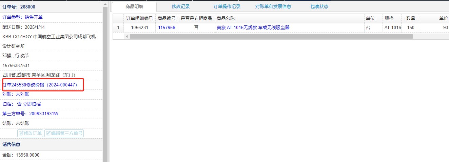Click the 销售信息 section header
Viewport: 449px width, 162px height.
(11, 144)
